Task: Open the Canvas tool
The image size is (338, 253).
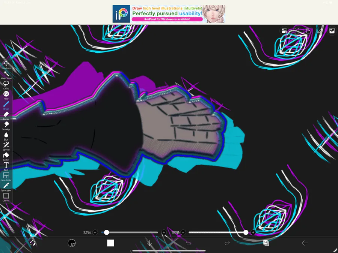Action: 6,197
